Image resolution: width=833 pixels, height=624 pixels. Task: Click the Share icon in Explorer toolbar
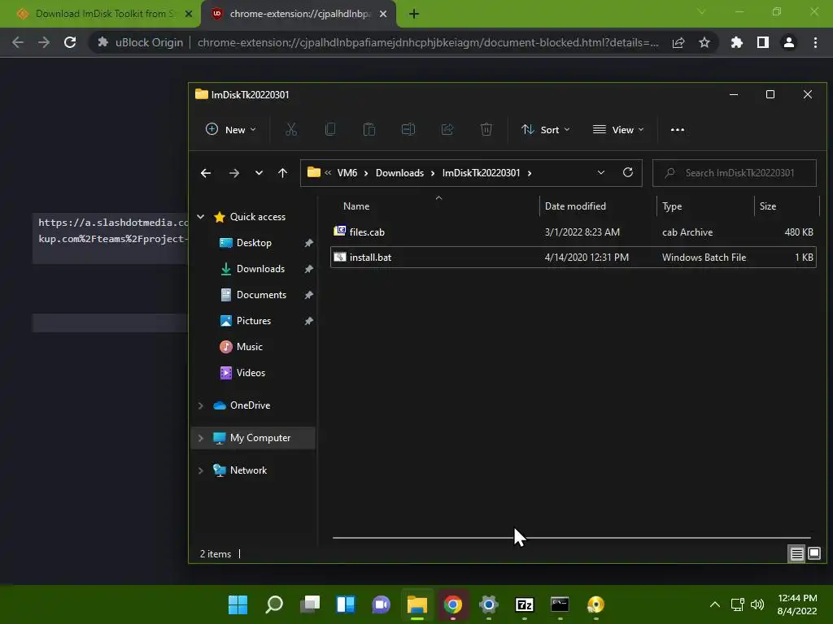pyautogui.click(x=447, y=129)
